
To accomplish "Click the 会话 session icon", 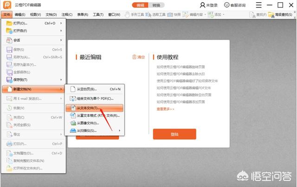I will coord(9,40).
